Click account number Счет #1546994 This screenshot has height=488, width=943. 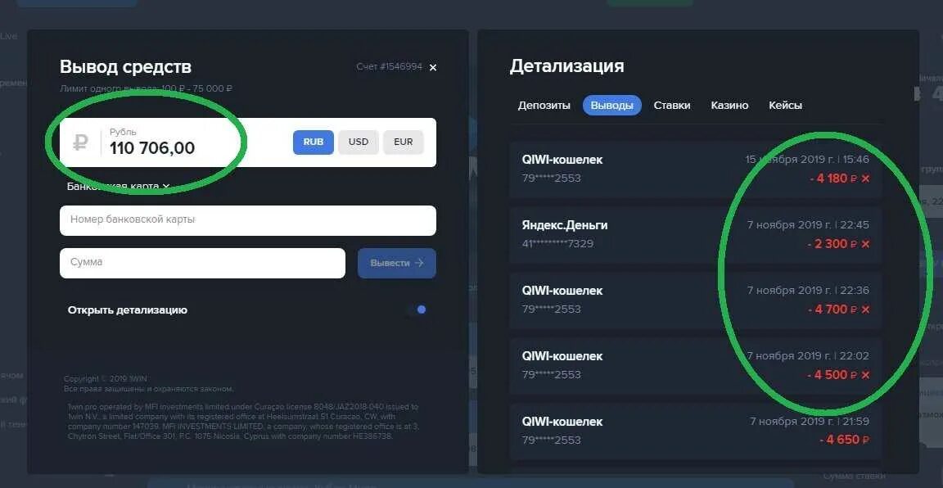(389, 66)
